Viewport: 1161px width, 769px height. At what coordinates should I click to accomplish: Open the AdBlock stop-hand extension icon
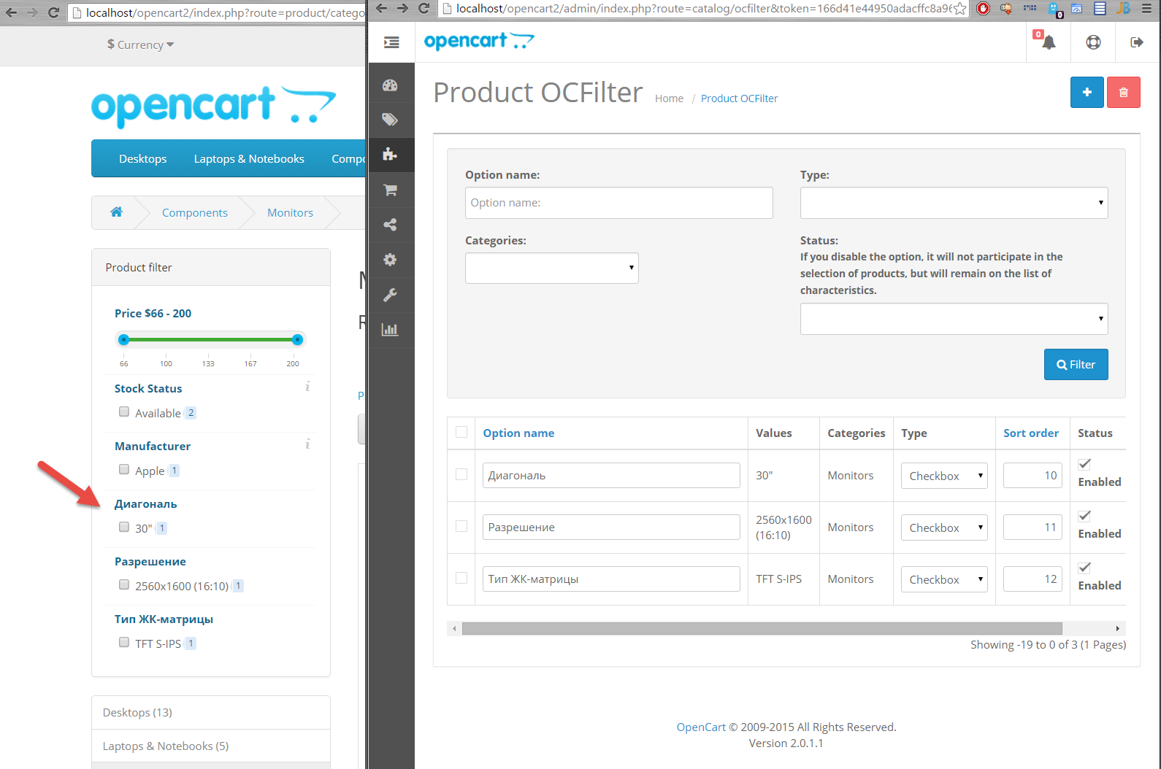984,9
